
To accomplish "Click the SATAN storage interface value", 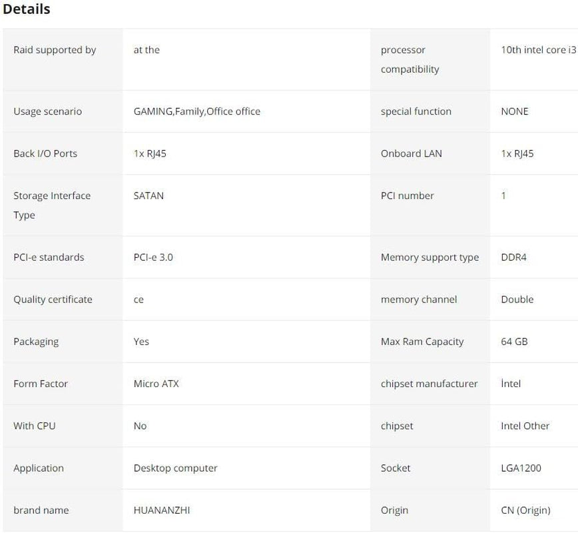I will coord(148,196).
